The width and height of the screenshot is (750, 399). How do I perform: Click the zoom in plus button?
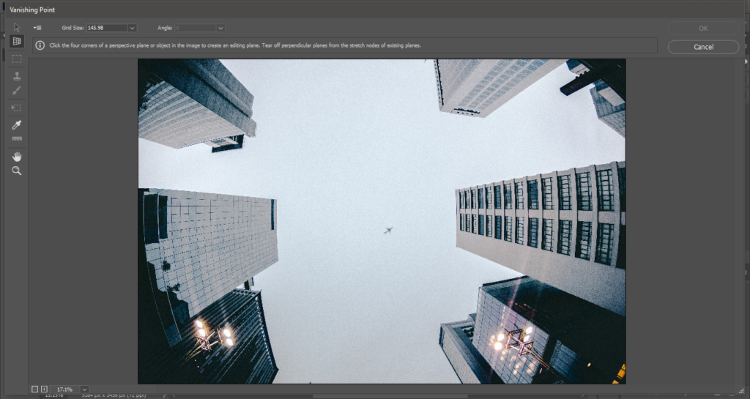point(44,389)
